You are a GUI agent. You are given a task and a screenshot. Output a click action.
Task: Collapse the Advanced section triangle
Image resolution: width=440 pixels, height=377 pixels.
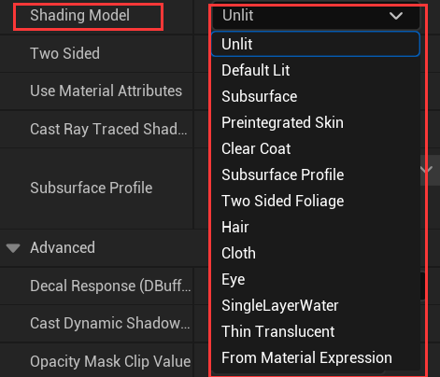tap(13, 248)
